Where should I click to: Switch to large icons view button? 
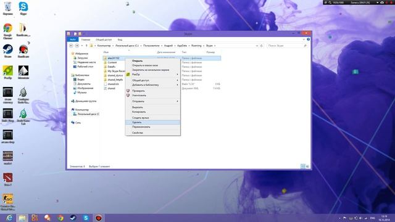pyautogui.click(x=307, y=166)
